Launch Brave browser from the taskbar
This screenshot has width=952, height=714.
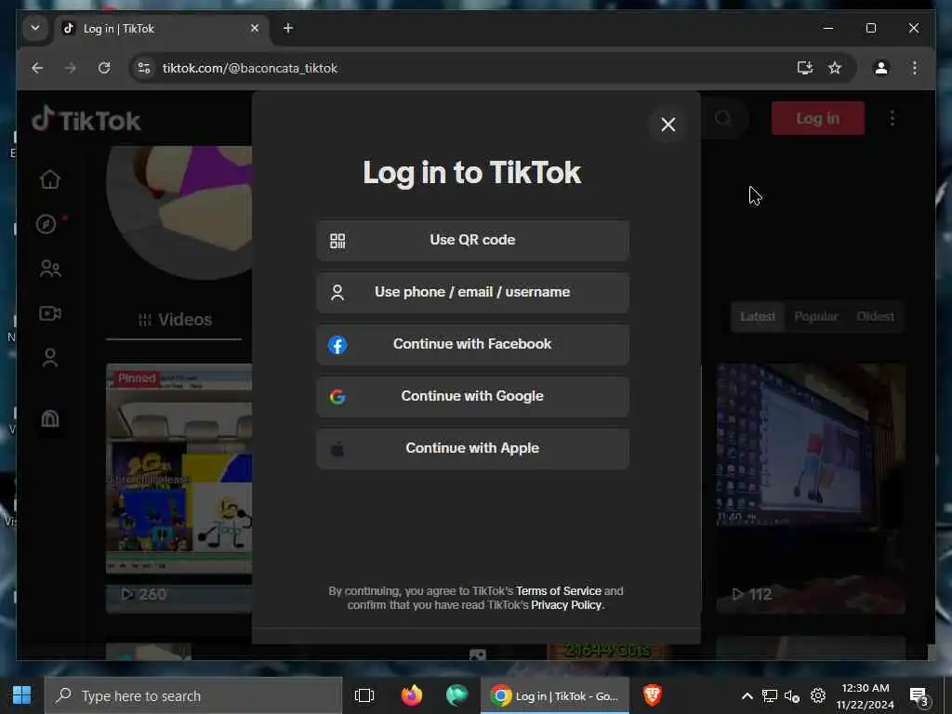(653, 695)
